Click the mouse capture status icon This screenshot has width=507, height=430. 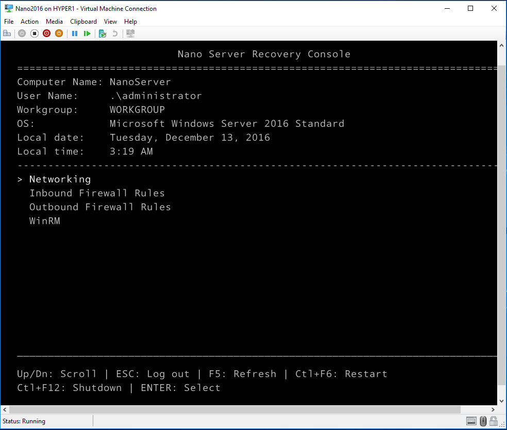tap(482, 421)
